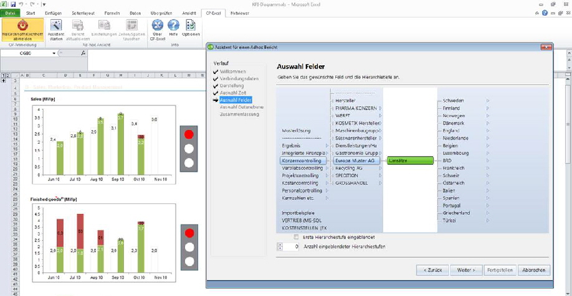Switch to the Start ribbon tab
This screenshot has height=296, width=572.
click(x=31, y=13)
